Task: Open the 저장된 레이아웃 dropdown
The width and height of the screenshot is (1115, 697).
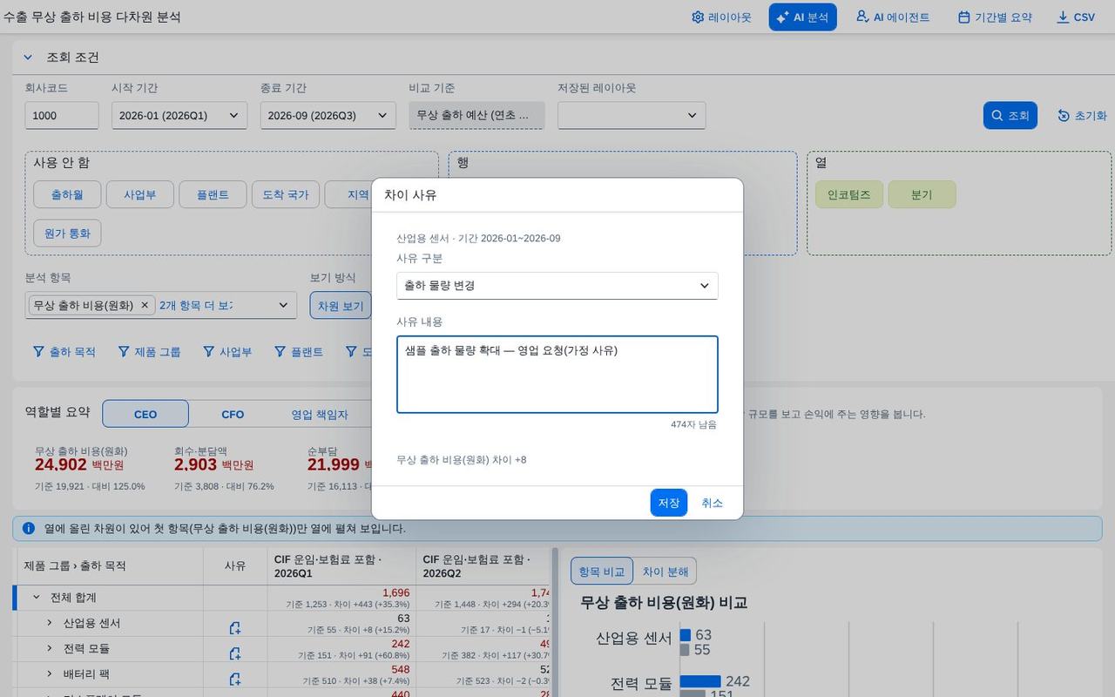Action: pyautogui.click(x=632, y=115)
